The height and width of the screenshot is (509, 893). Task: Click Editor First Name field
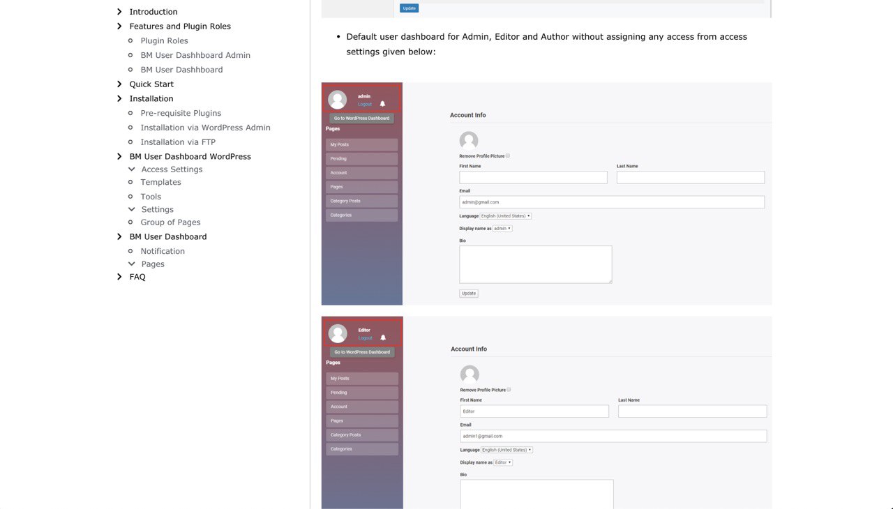534,411
